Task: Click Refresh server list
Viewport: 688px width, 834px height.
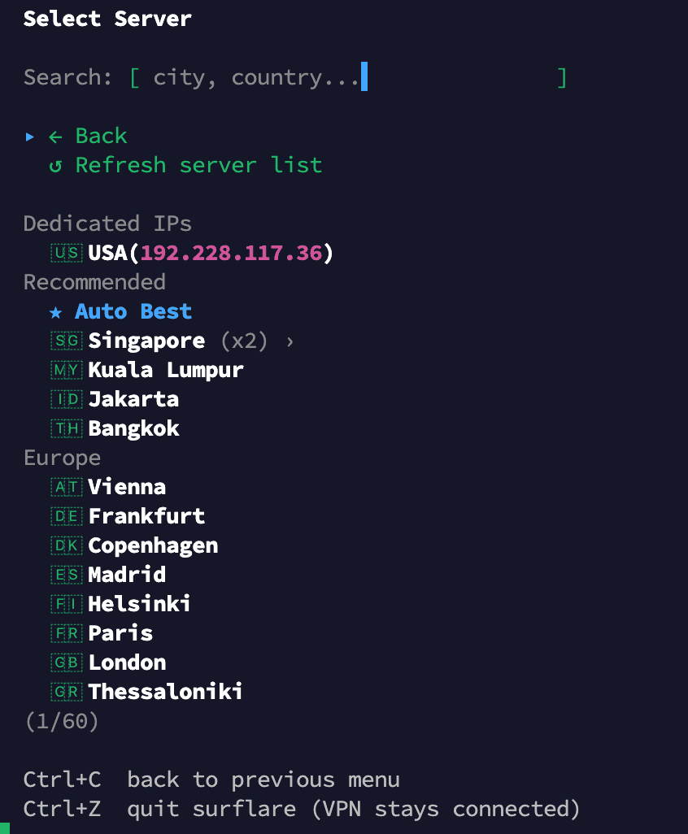Action: click(198, 166)
